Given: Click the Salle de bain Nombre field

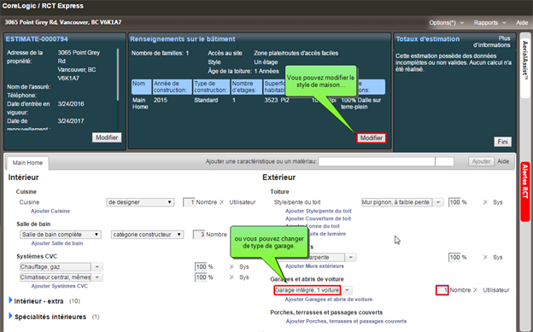Looking at the screenshot, I should [199, 235].
